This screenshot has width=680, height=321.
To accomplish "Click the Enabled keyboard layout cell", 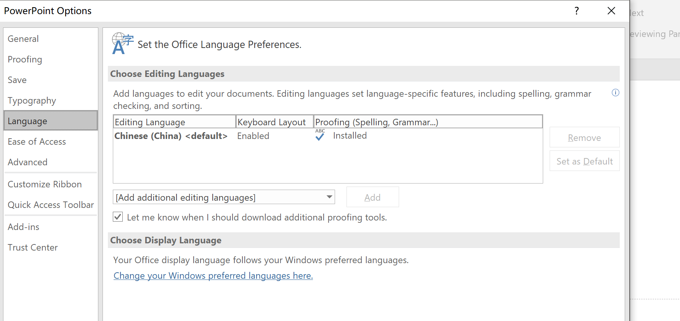I will 253,136.
